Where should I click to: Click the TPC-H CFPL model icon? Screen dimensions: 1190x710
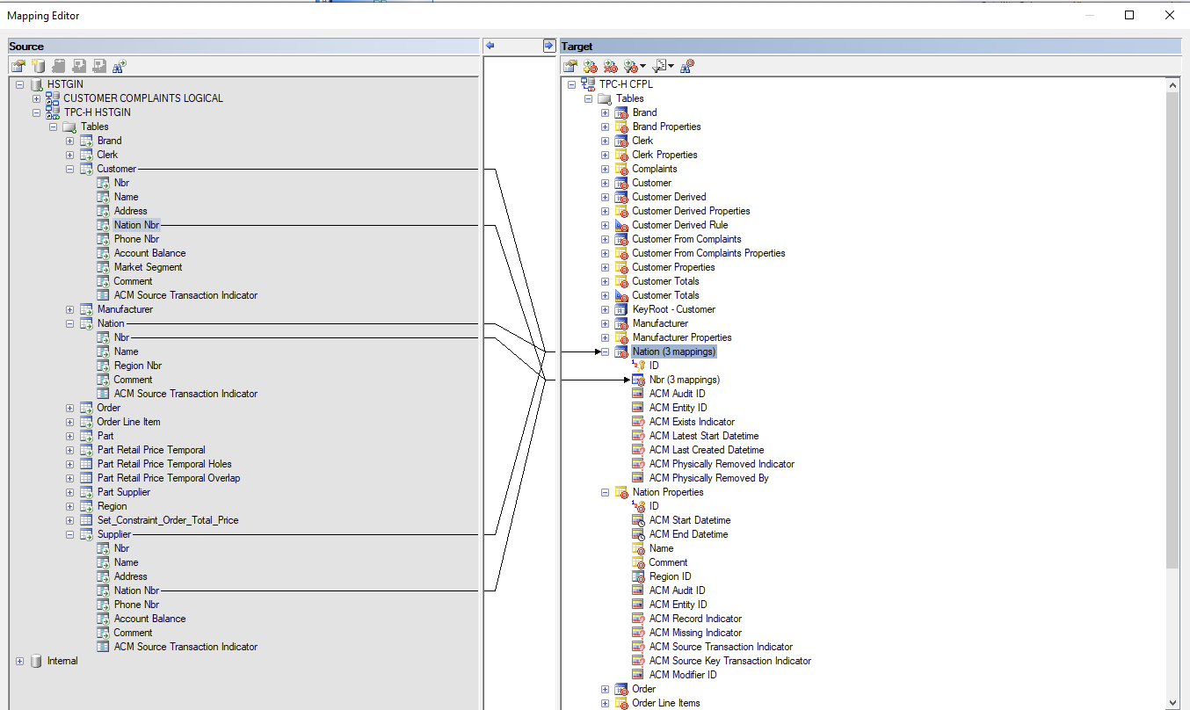coord(588,84)
